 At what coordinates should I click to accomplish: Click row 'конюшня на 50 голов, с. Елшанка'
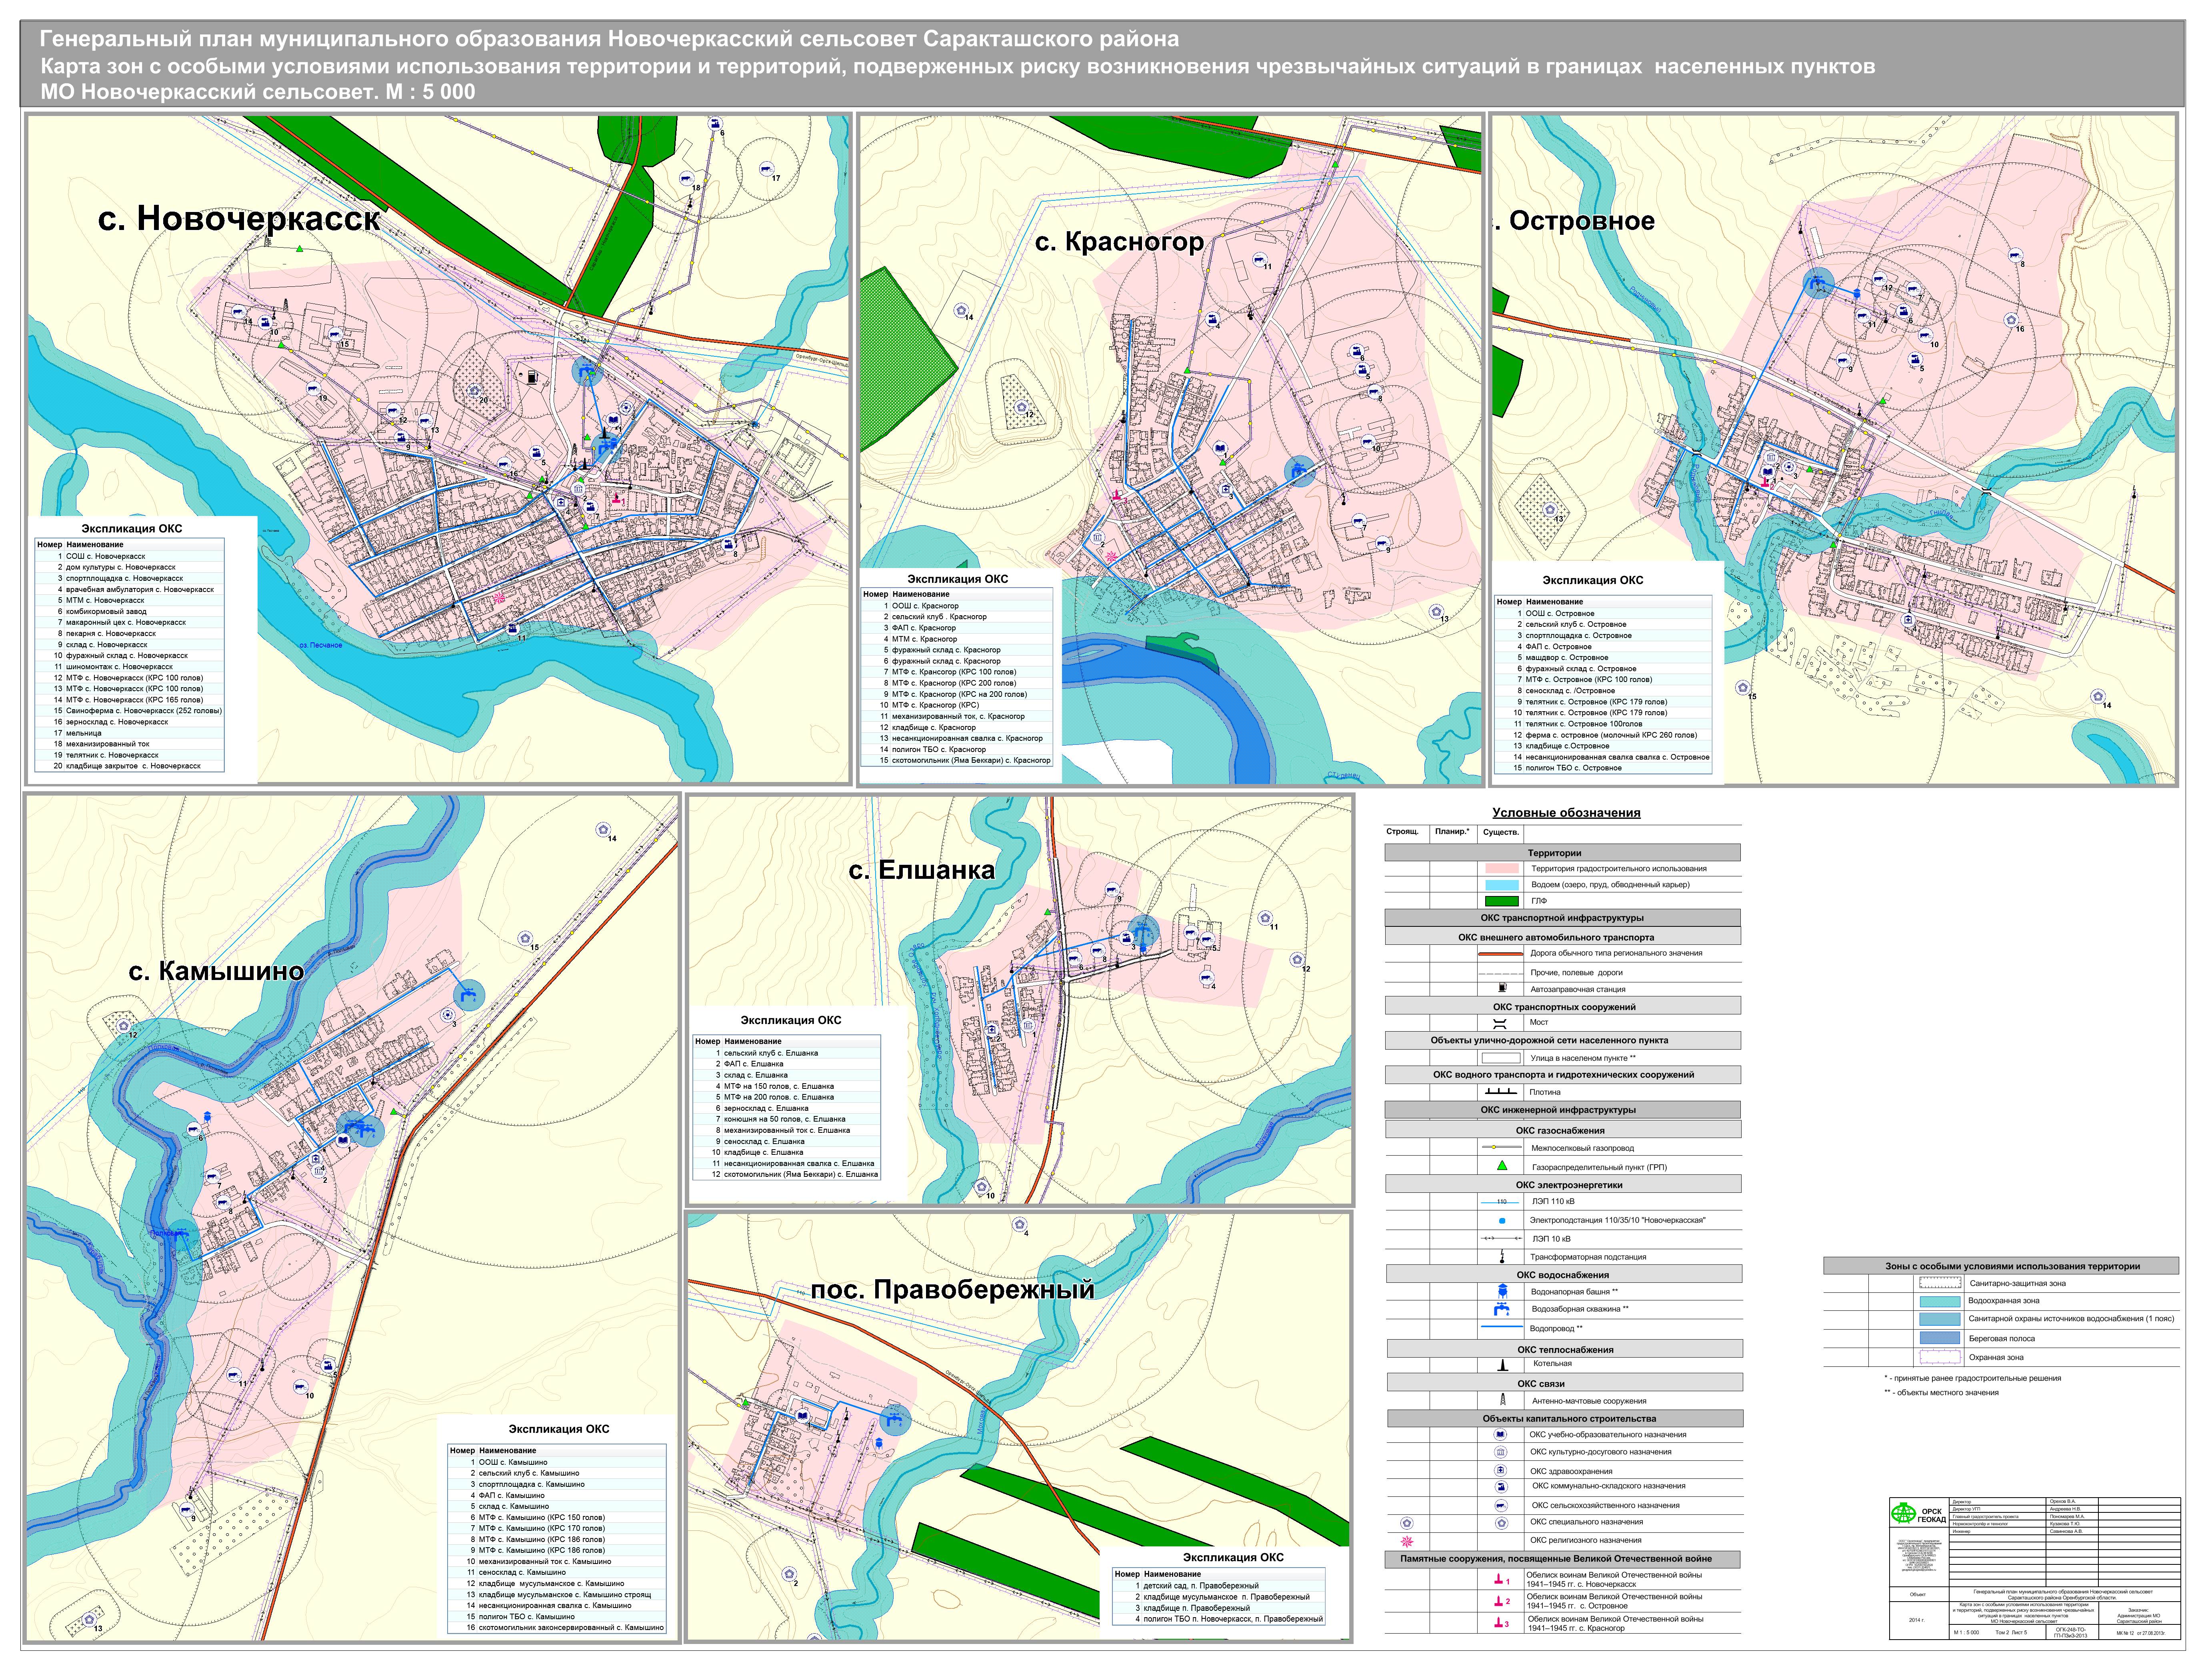pyautogui.click(x=787, y=1119)
